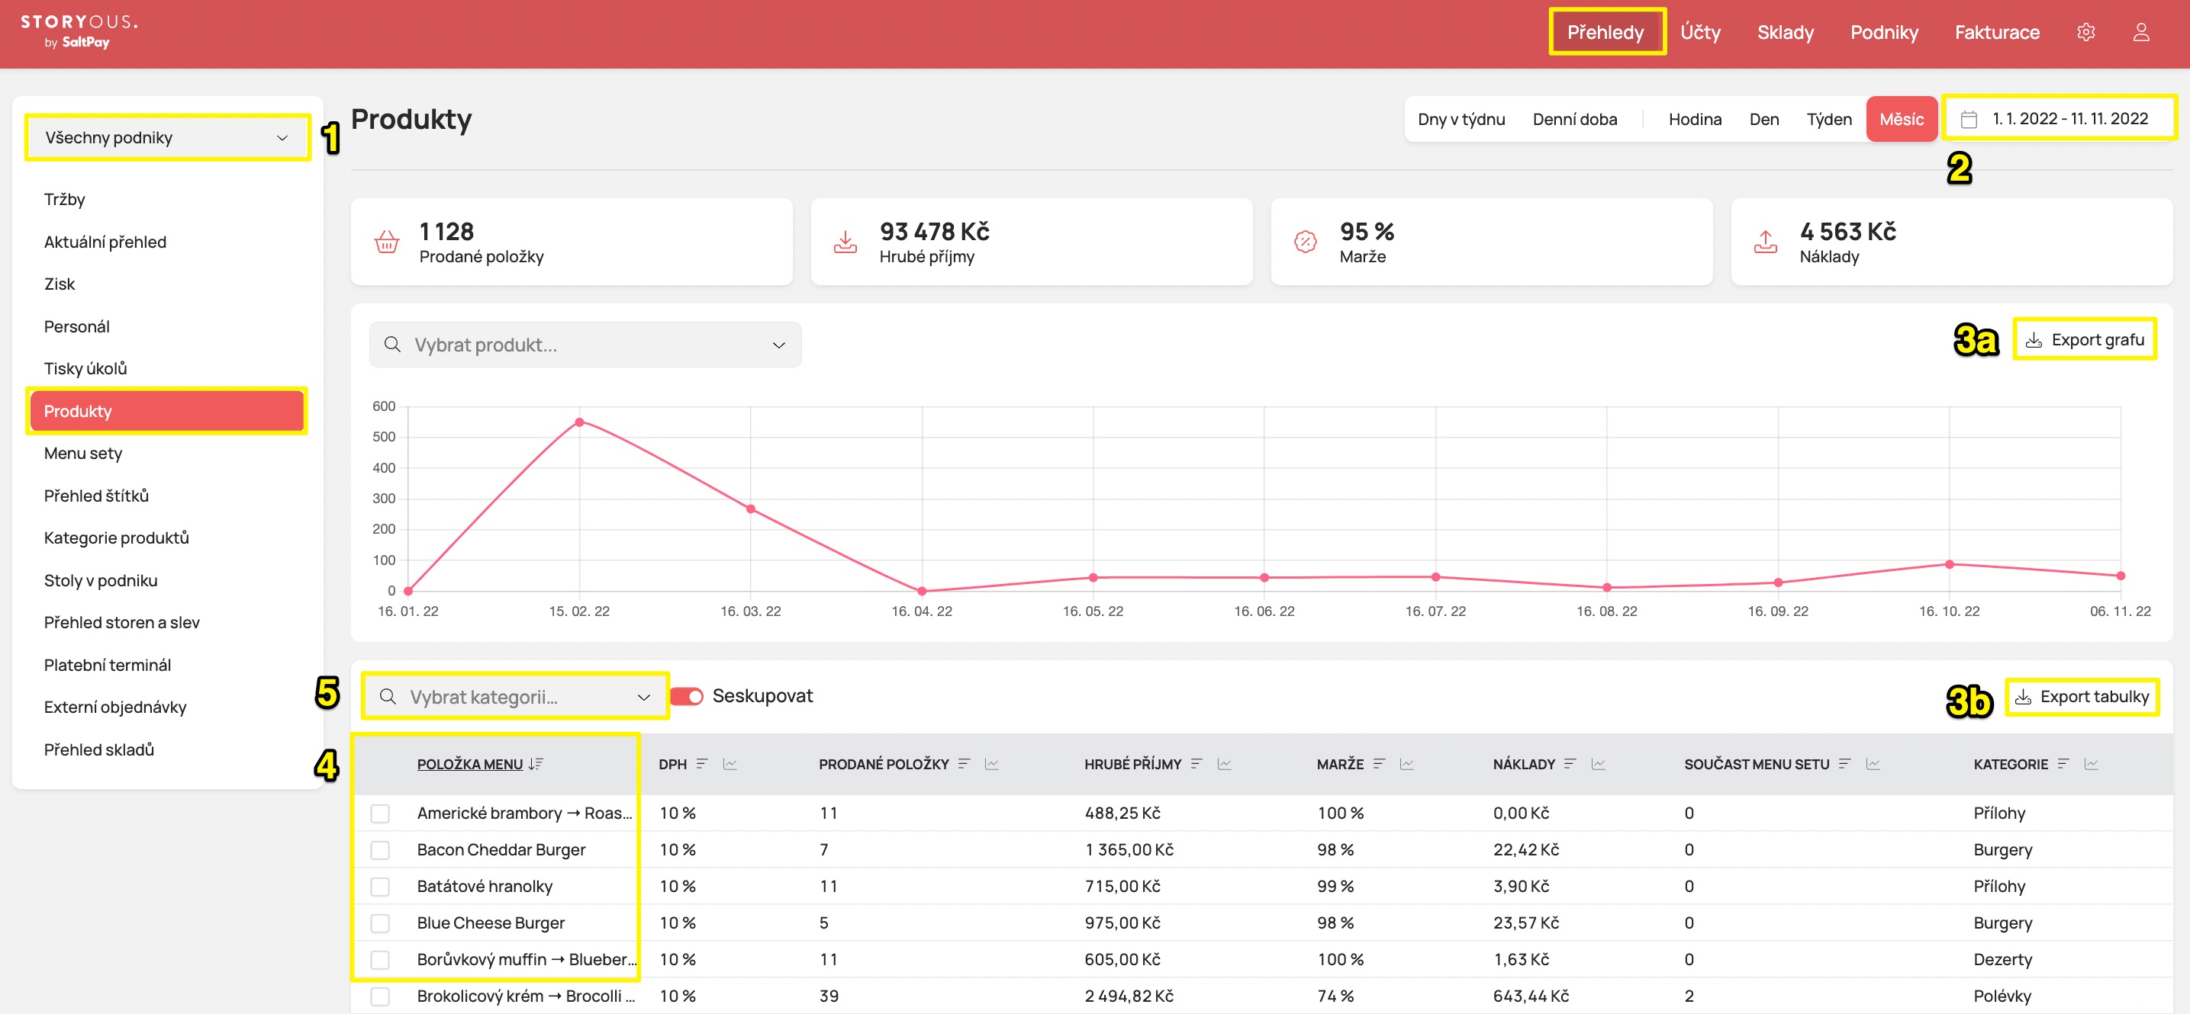The width and height of the screenshot is (2190, 1014).
Task: Click the chart data point at 16. 10. 22
Action: coord(1950,564)
